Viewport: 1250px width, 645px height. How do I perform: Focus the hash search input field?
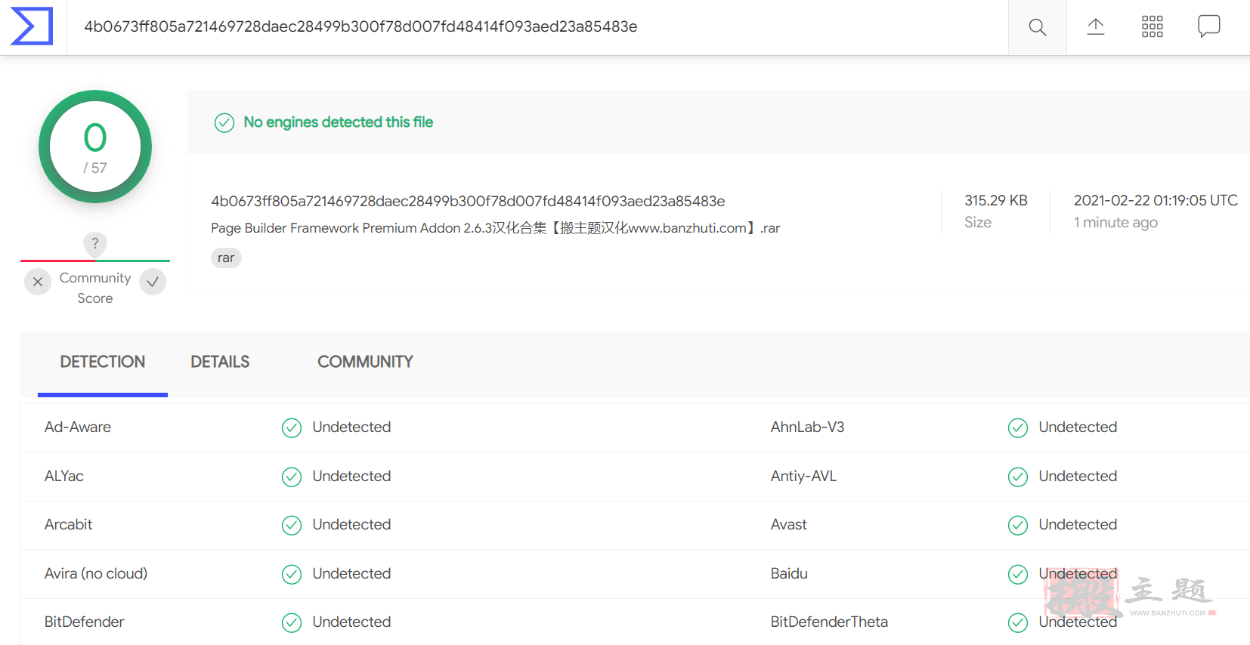[x=537, y=27]
